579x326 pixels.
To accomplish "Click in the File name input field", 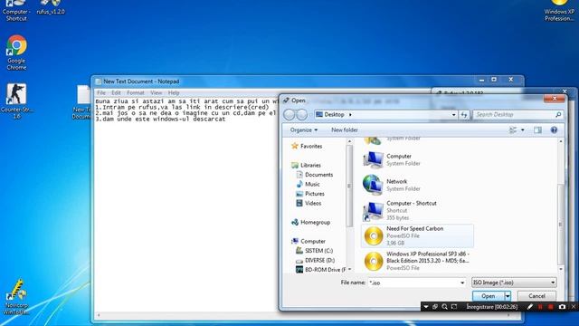I will (x=413, y=283).
